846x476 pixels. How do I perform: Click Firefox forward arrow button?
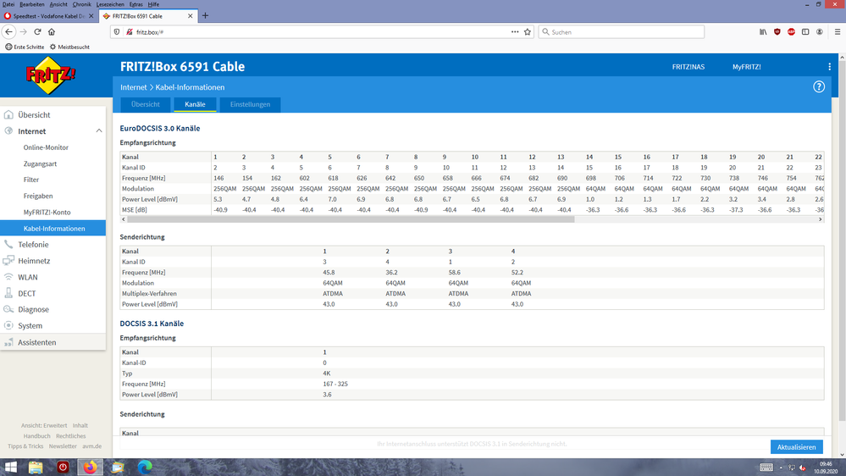pyautogui.click(x=23, y=32)
